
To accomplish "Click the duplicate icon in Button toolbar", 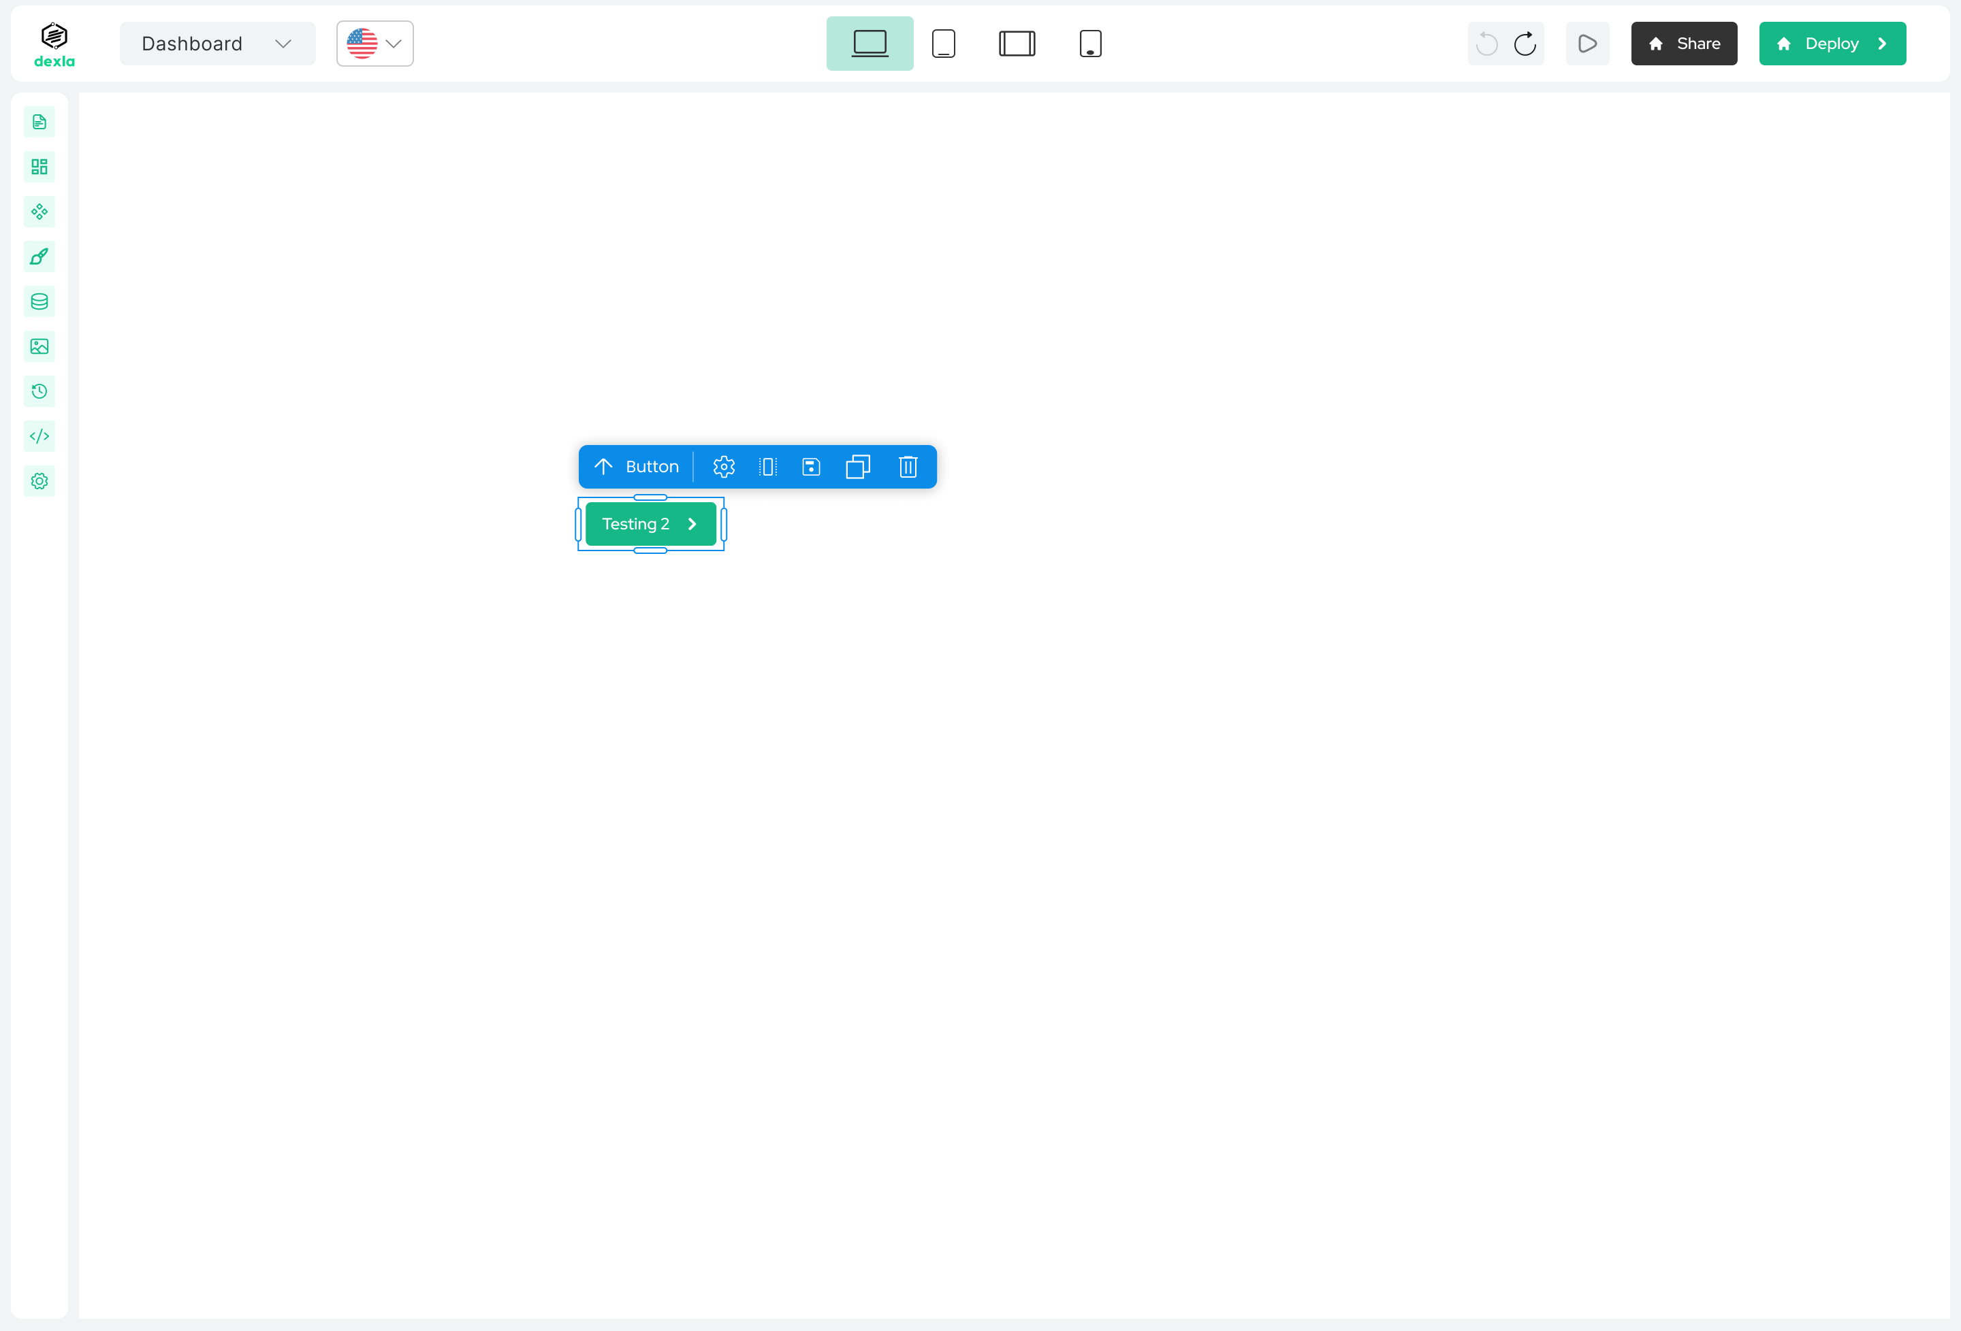I will coord(858,466).
